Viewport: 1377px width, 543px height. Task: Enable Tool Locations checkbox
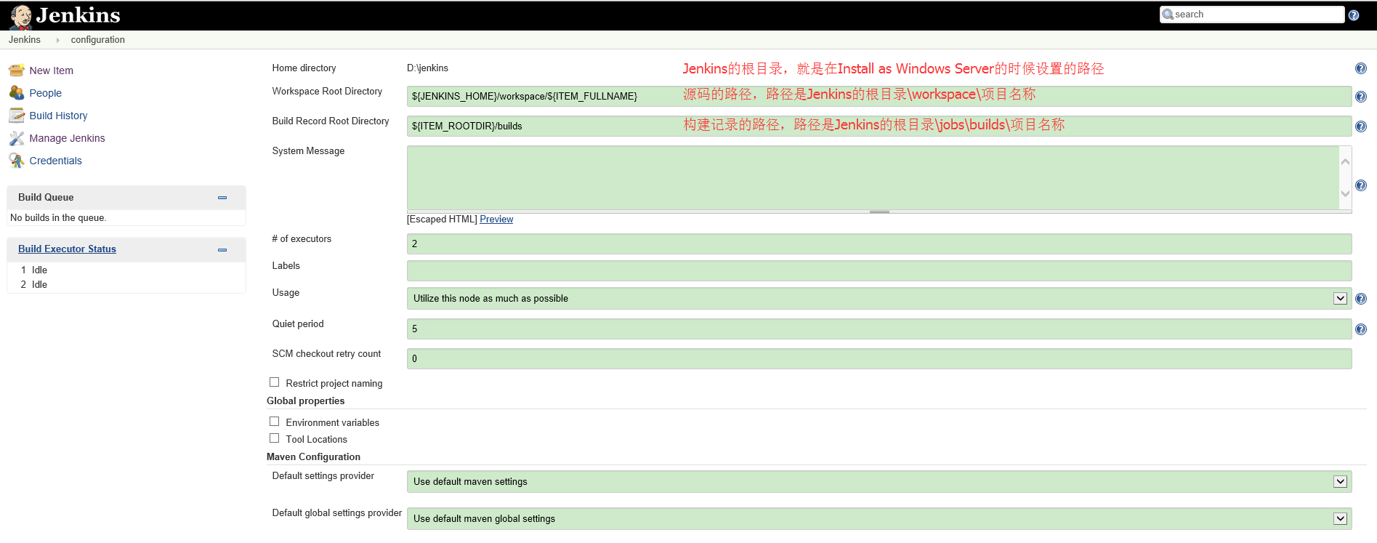tap(274, 438)
